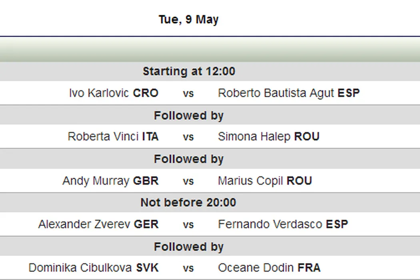Select Roberta Vinci in the schedule
The height and width of the screenshot is (280, 420).
click(104, 137)
